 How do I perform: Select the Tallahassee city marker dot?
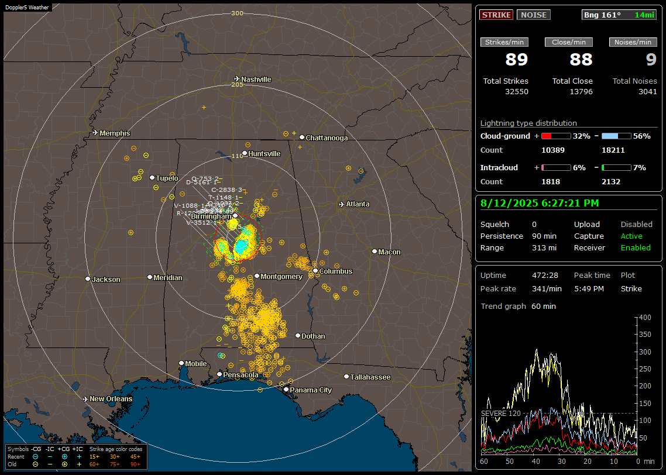pos(346,377)
